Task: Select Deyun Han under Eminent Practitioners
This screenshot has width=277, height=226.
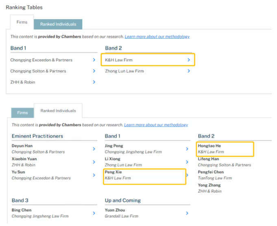Action: point(22,146)
